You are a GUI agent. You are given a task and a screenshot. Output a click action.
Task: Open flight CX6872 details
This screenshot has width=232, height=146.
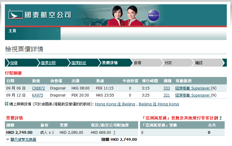38,88
